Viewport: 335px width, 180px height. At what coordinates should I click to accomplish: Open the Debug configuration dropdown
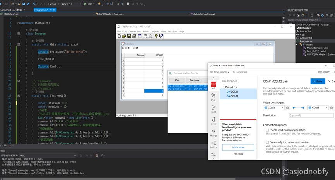point(53,4)
